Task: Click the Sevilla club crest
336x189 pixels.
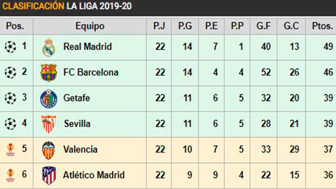Action: tap(49, 124)
